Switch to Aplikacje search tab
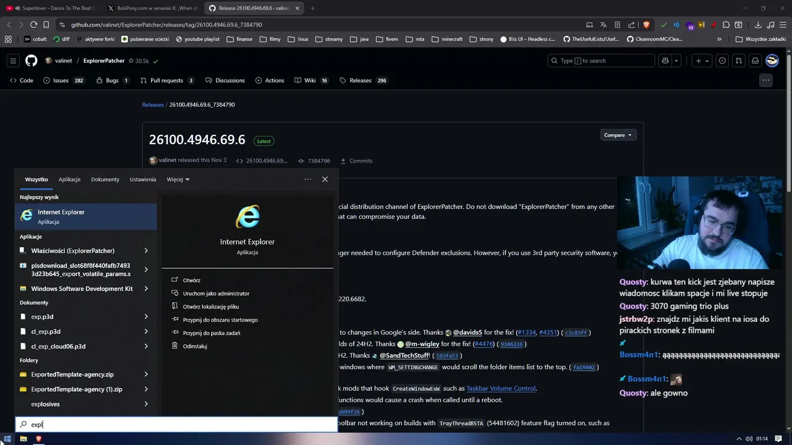The image size is (792, 445). pos(69,179)
